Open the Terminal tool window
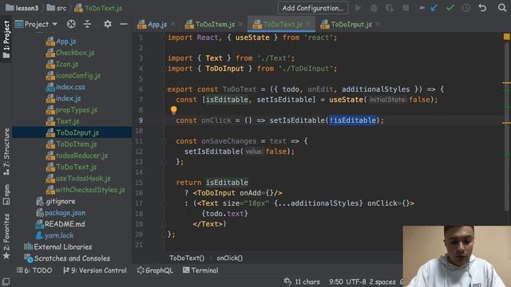 click(200, 270)
